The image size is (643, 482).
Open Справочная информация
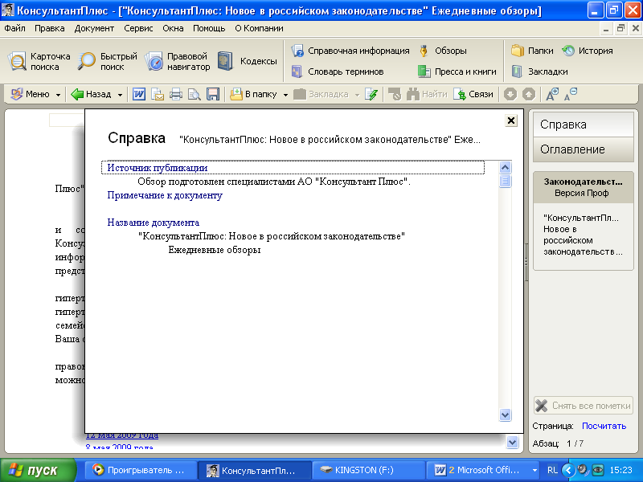[350, 51]
